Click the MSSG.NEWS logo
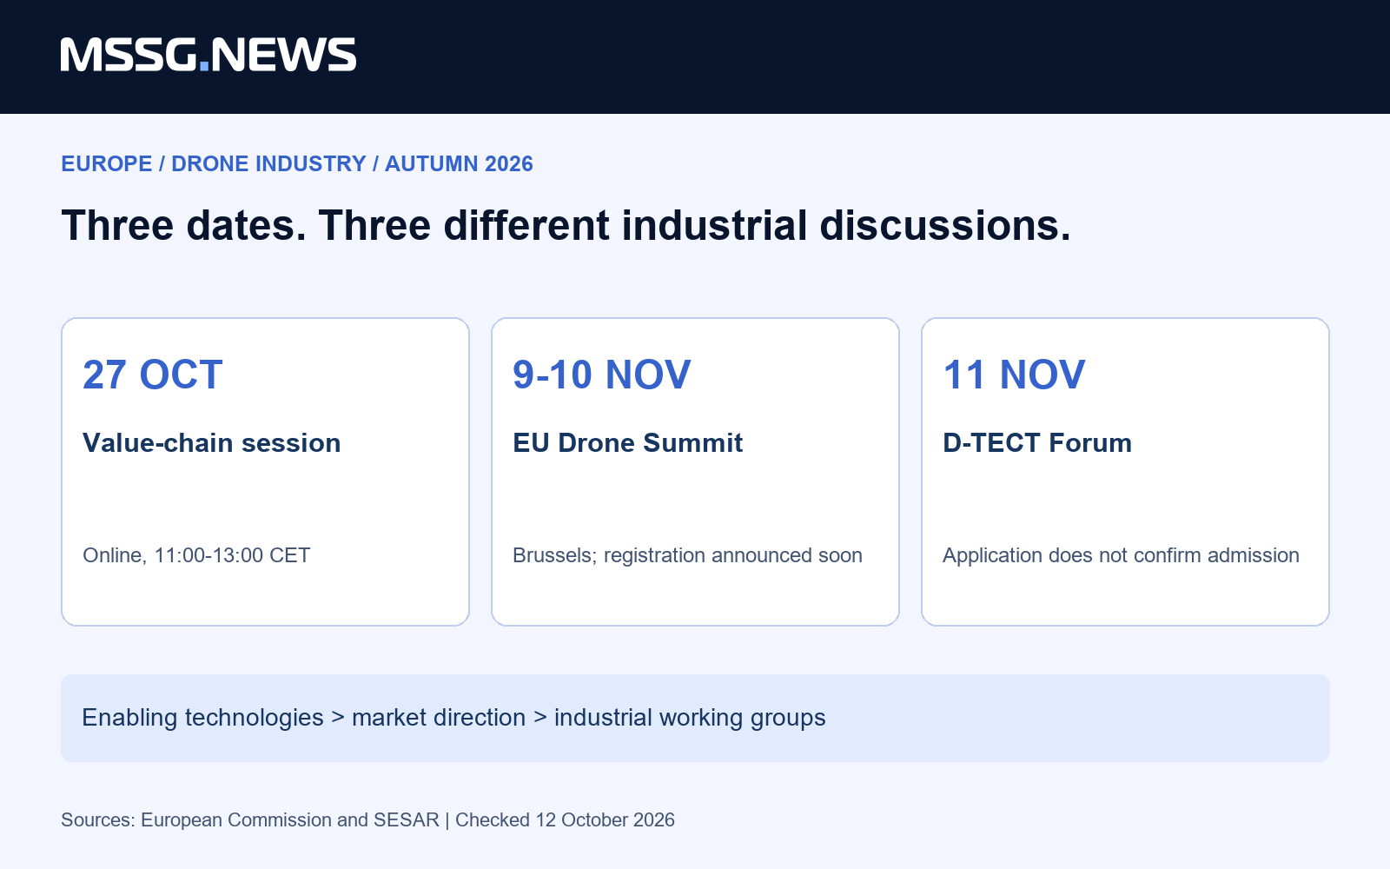Image resolution: width=1390 pixels, height=869 pixels. click(208, 55)
